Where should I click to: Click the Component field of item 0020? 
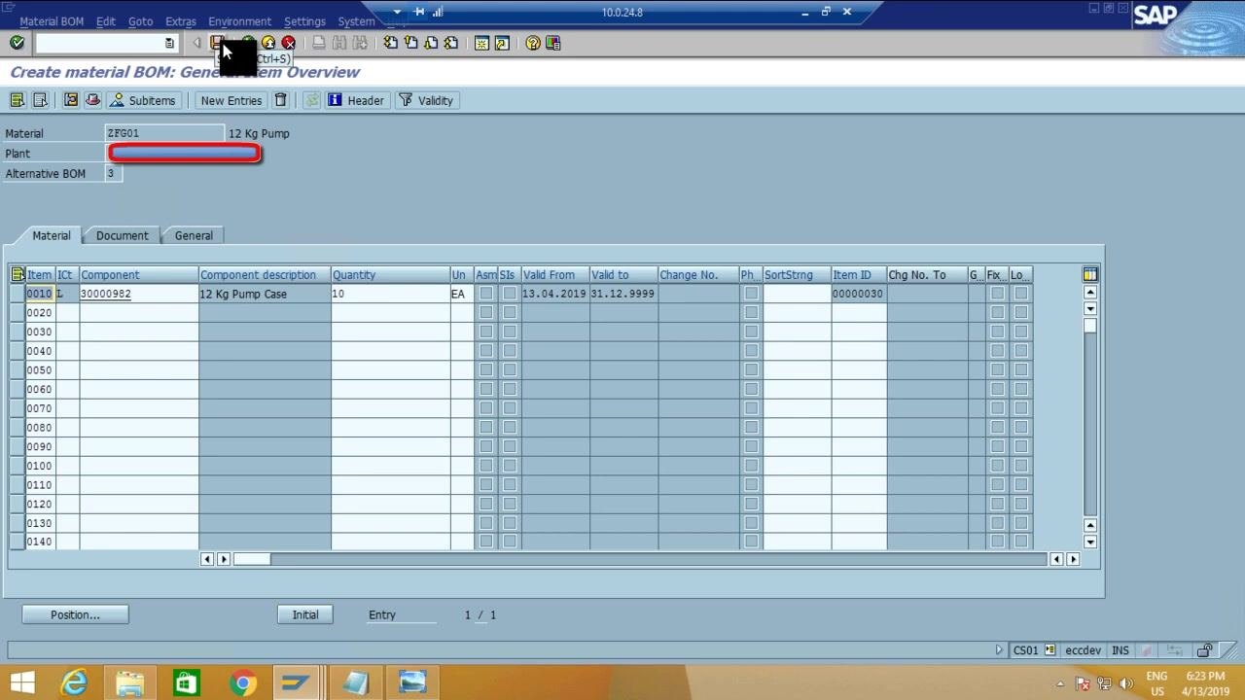point(139,312)
